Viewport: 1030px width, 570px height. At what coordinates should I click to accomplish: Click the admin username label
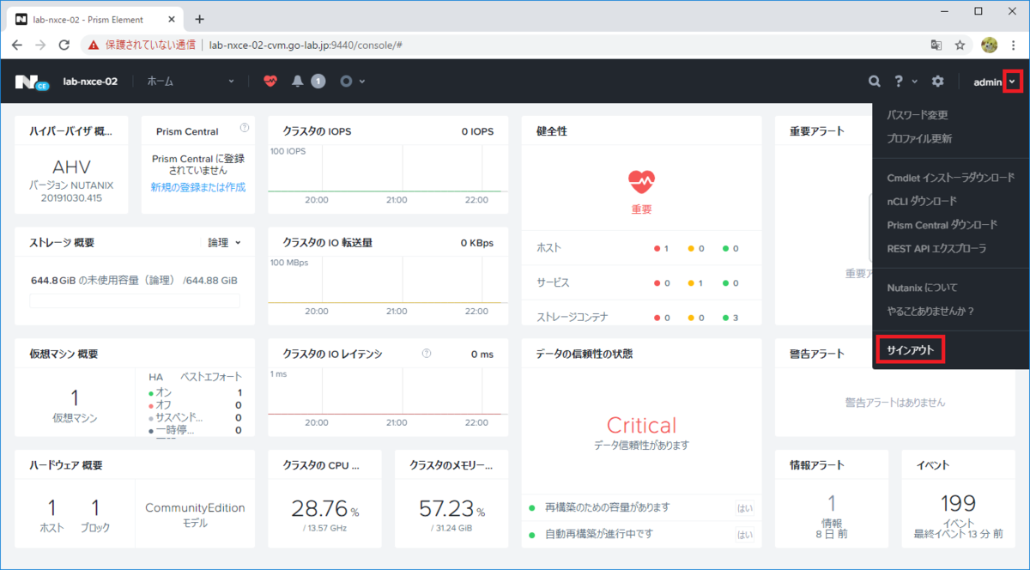click(987, 82)
